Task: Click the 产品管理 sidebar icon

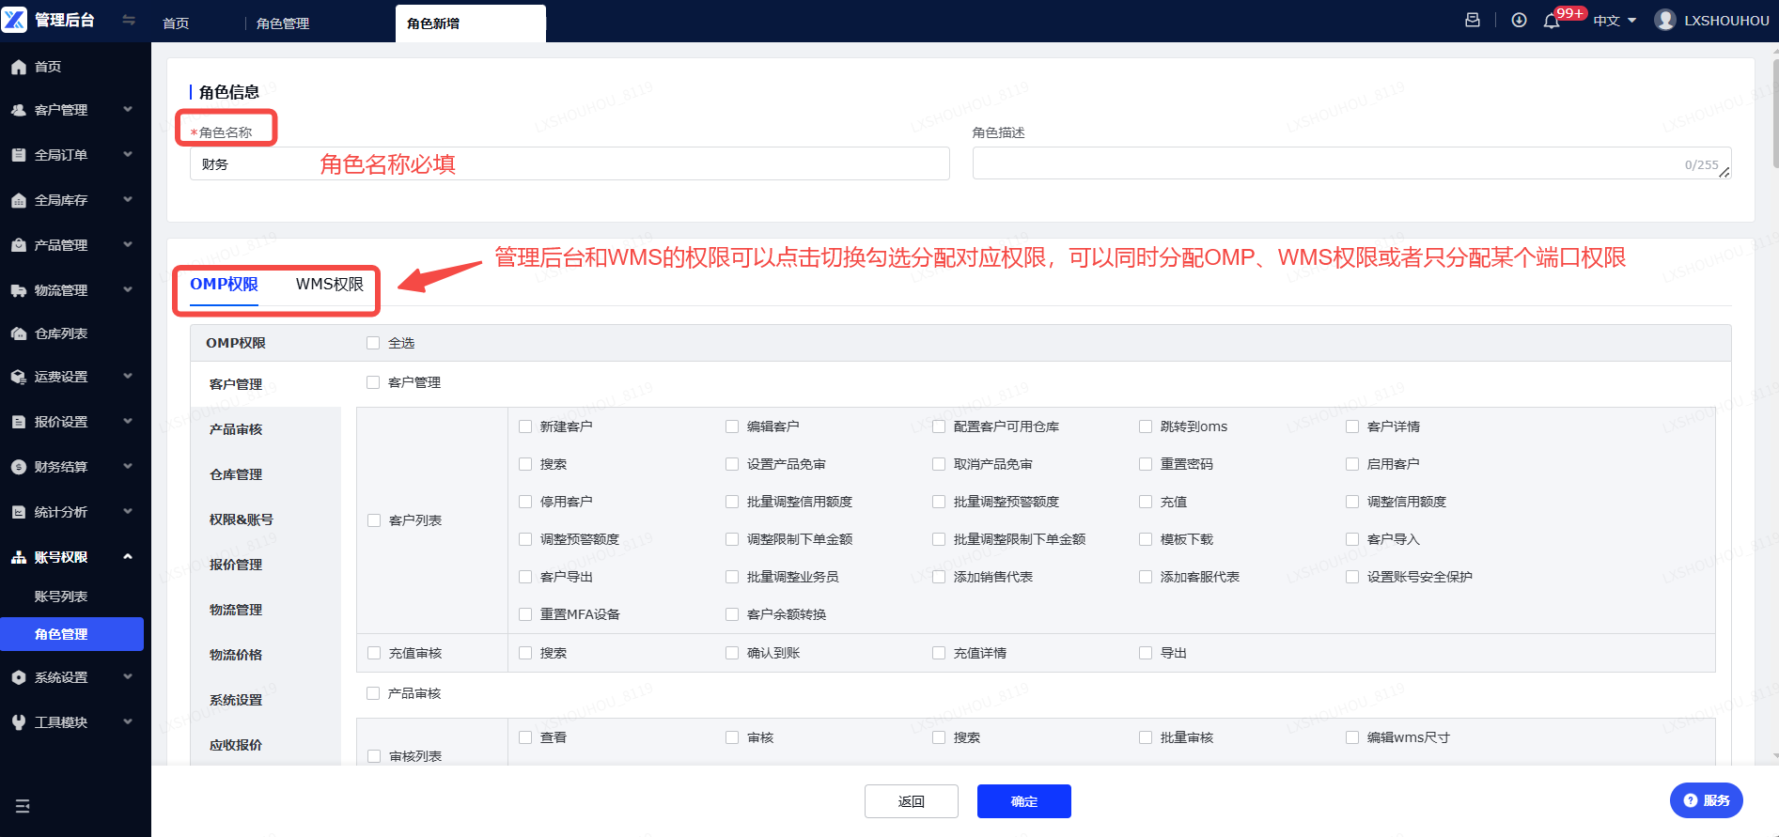Action: click(x=19, y=245)
